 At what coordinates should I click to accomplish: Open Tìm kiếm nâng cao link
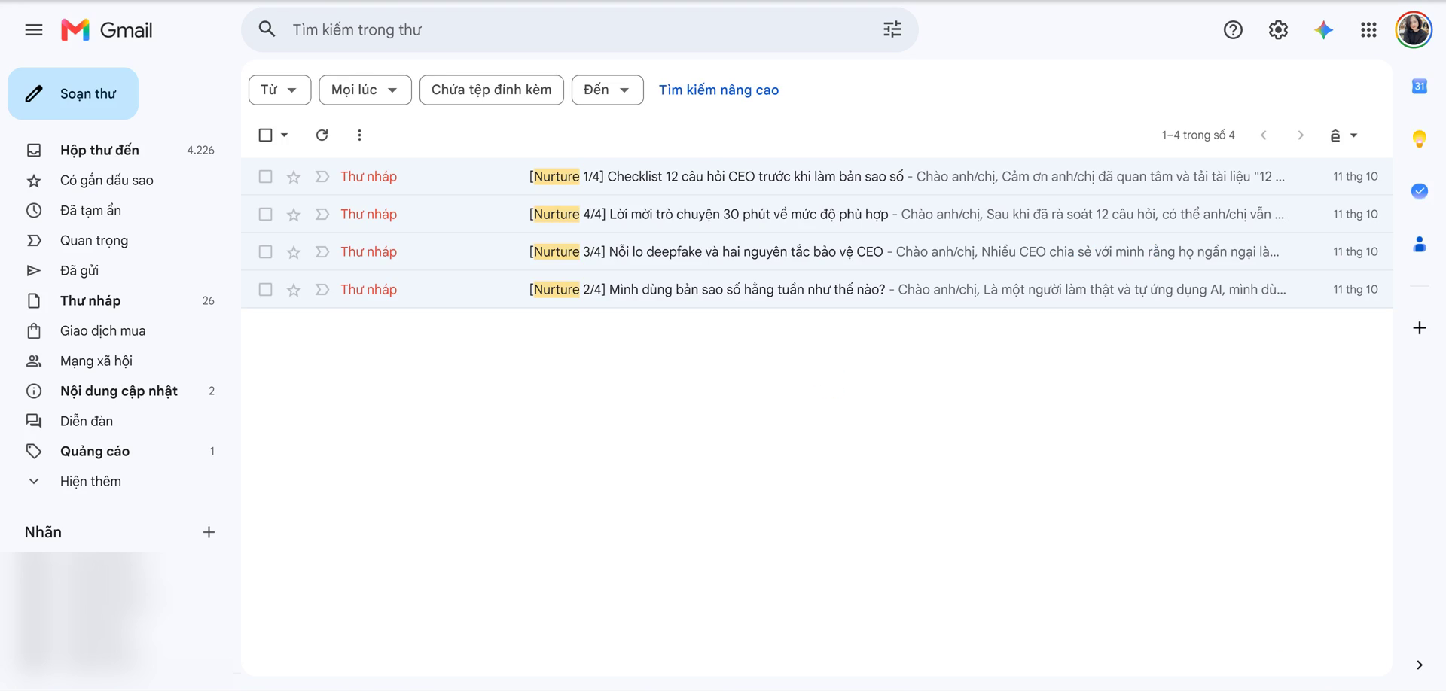coord(718,90)
